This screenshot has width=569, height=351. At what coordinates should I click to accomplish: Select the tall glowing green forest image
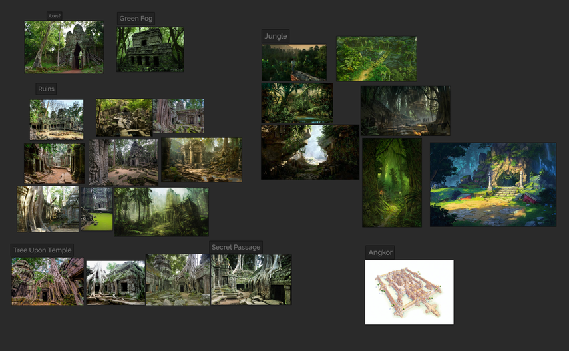[391, 182]
